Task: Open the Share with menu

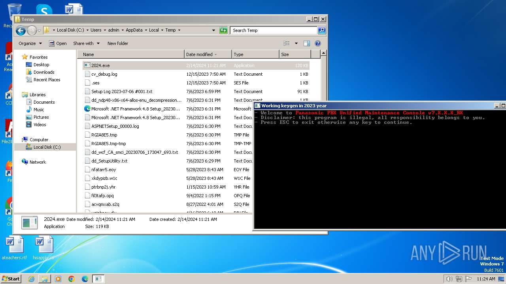Action: (x=86, y=43)
